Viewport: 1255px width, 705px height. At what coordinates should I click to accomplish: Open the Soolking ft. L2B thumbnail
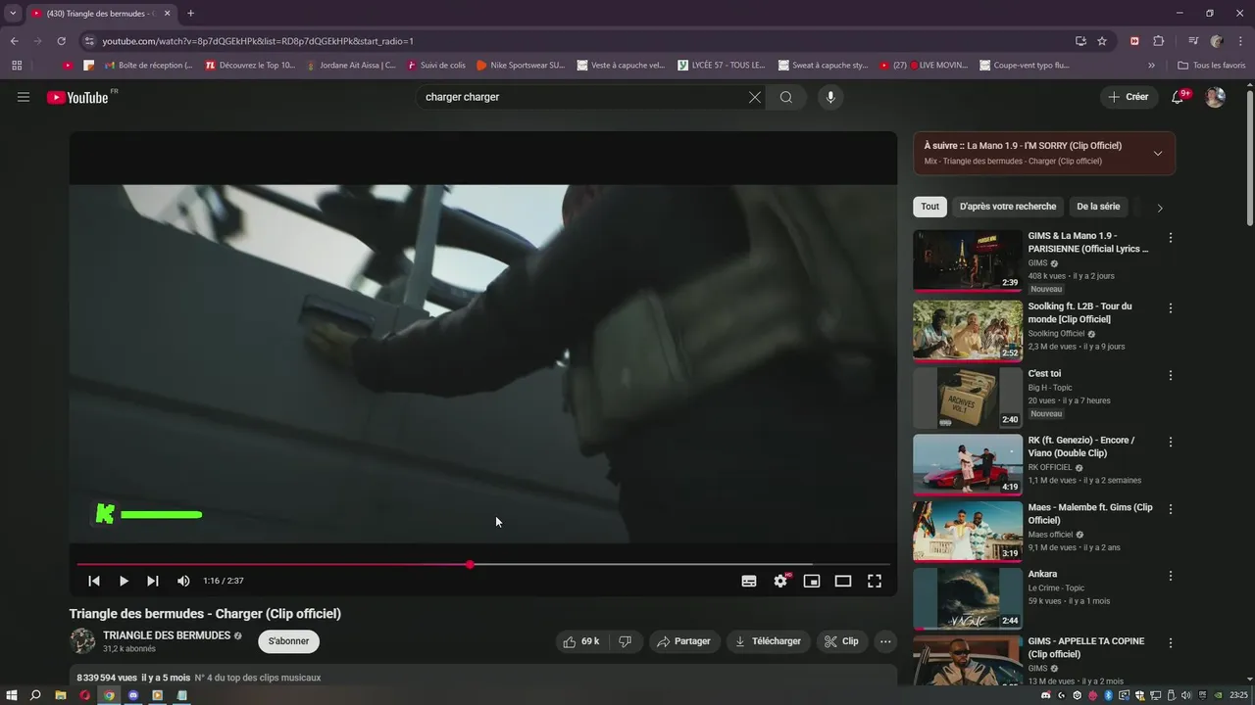pyautogui.click(x=968, y=330)
